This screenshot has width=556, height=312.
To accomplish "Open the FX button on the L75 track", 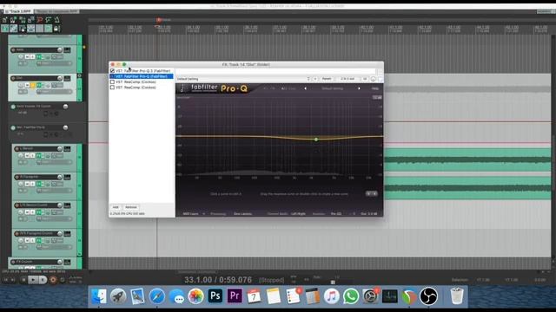I will tap(38, 212).
